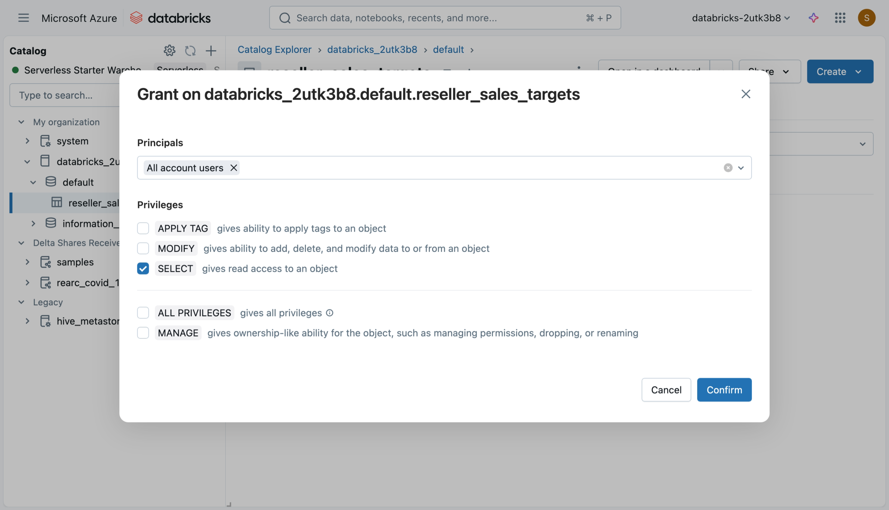Click the search magnifier icon
Image resolution: width=889 pixels, height=510 pixels.
[285, 18]
